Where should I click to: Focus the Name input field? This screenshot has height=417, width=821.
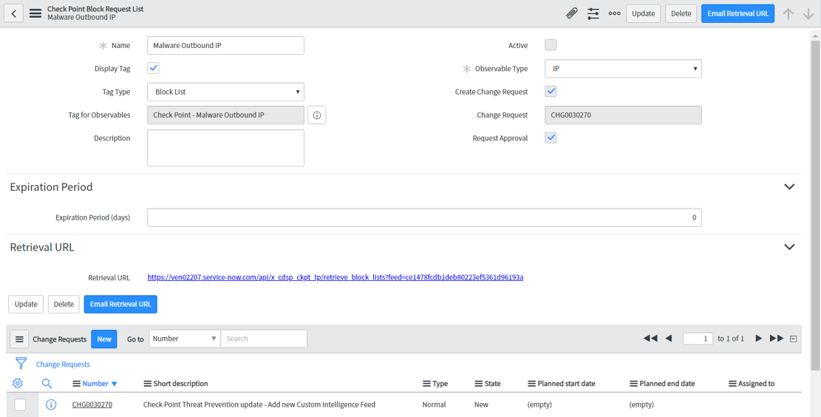[x=225, y=46]
